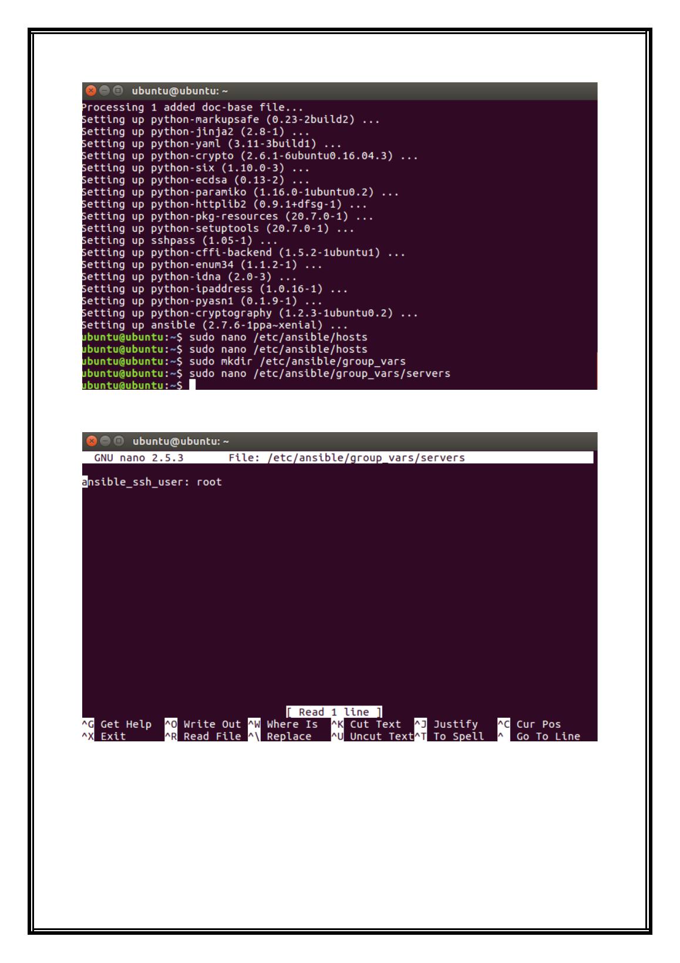The image size is (680, 963).
Task: Select the ^R Read File shortcut
Action: tap(203, 736)
